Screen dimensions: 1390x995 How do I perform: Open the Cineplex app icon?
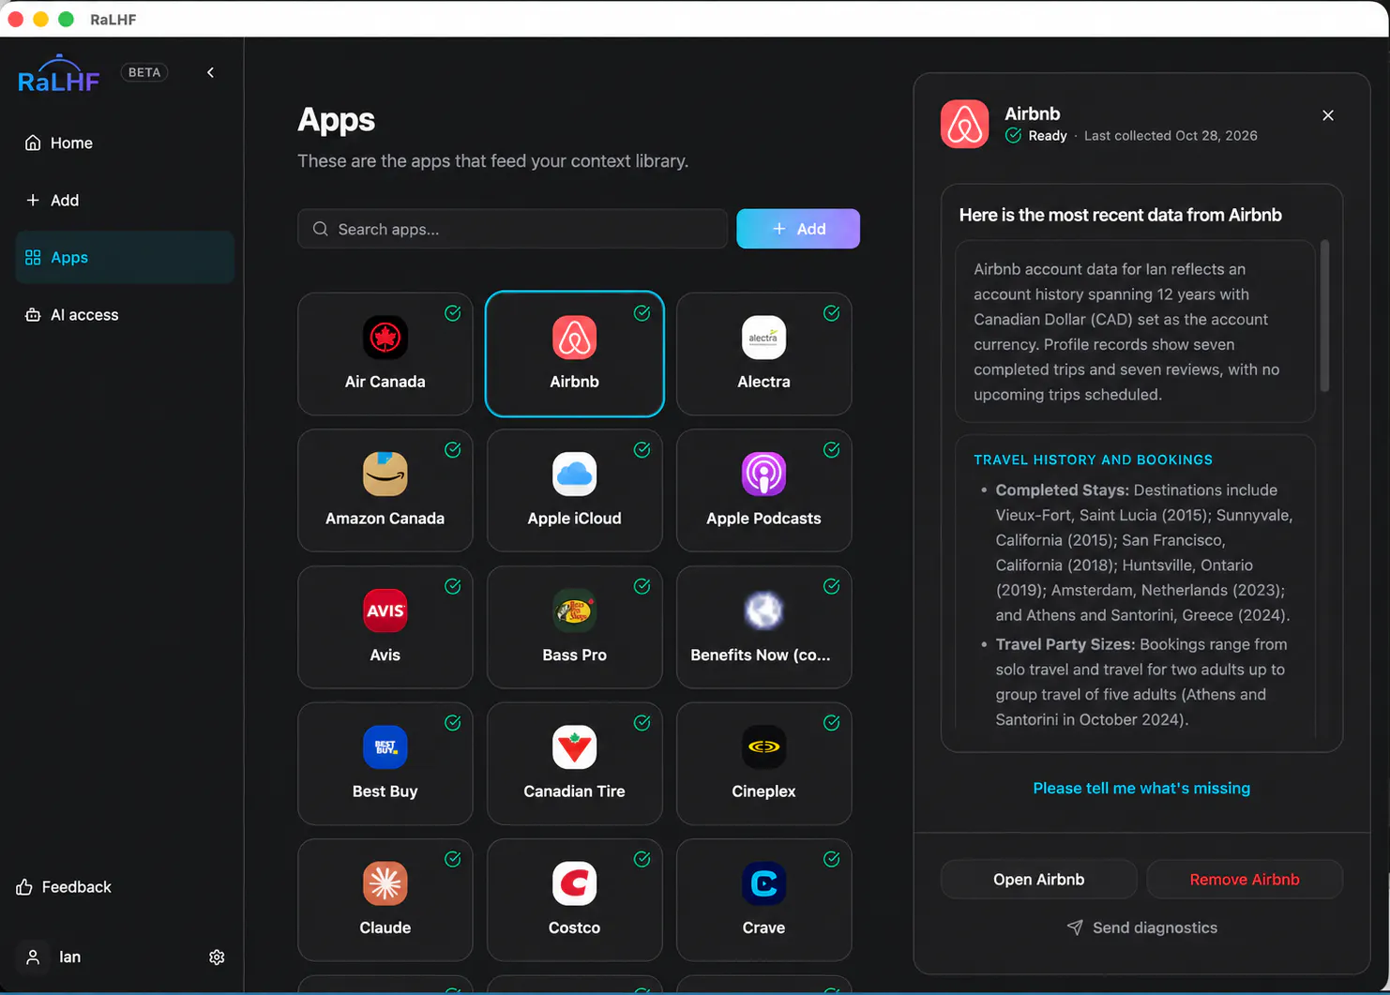pyautogui.click(x=763, y=746)
